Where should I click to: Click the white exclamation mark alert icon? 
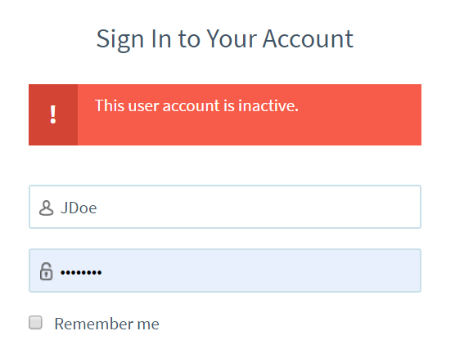coord(53,114)
